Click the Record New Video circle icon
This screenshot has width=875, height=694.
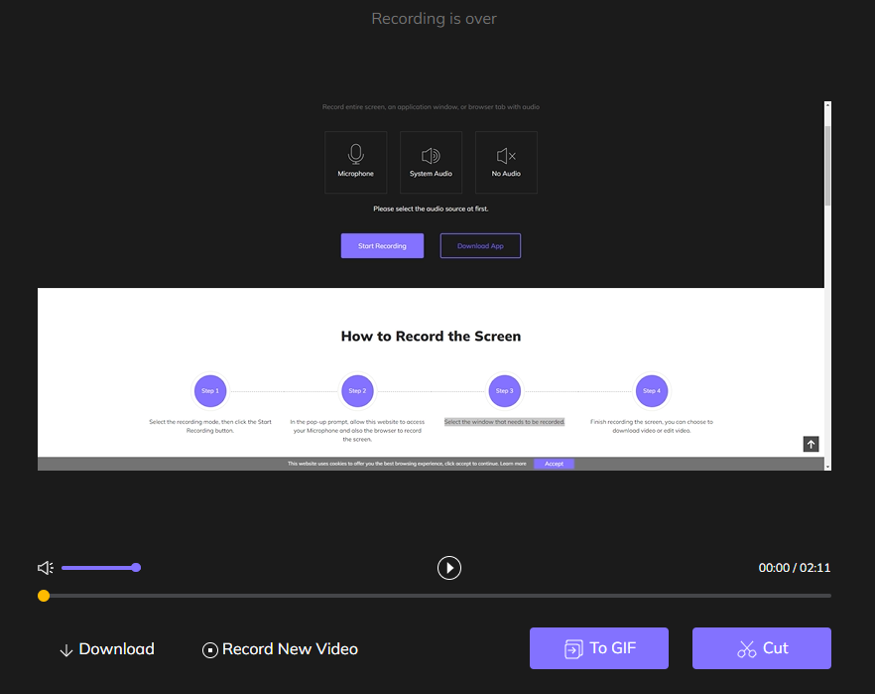pyautogui.click(x=209, y=650)
